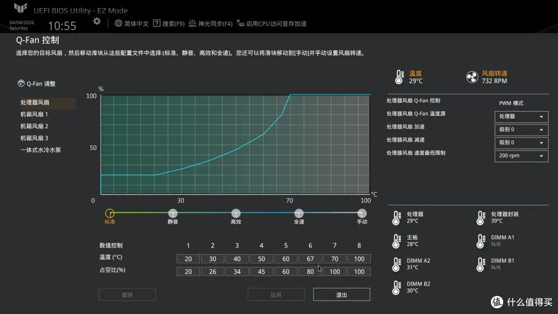
Task: Click the settings gear icon
Action: click(97, 21)
